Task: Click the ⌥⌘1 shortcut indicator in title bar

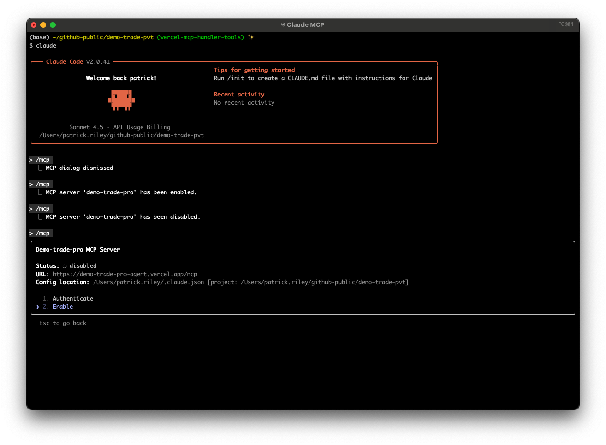Action: click(566, 24)
